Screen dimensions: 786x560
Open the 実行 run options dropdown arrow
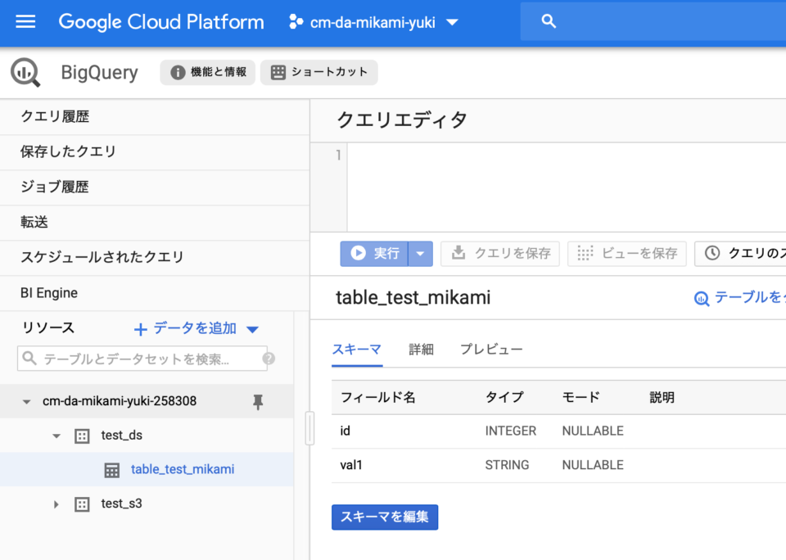pos(420,253)
